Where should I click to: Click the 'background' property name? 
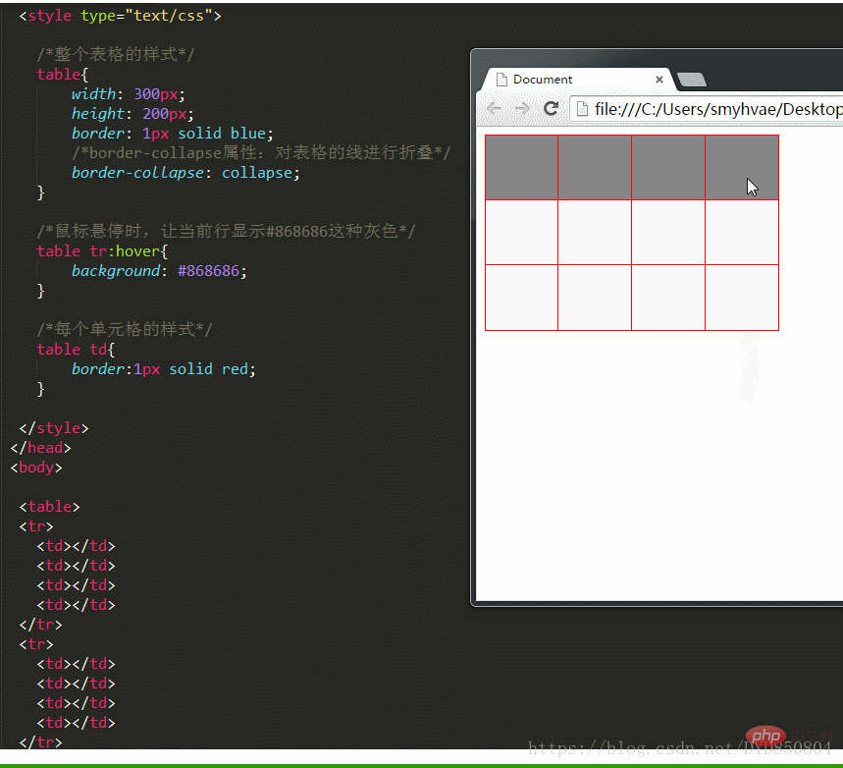click(116, 271)
